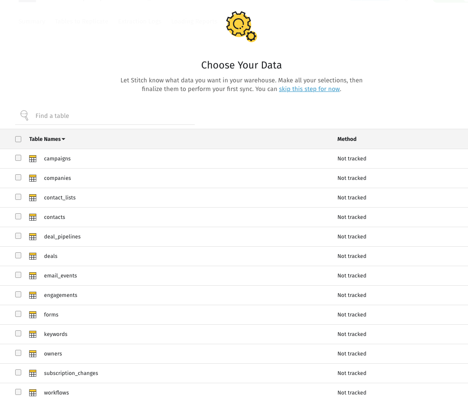Click the table icon next to campaigns

point(33,159)
